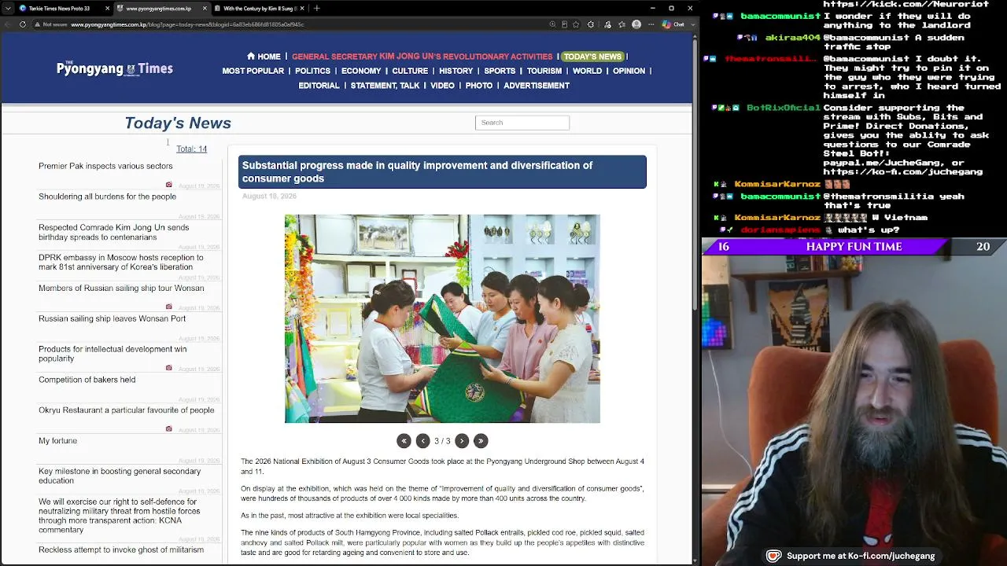1007x566 pixels.
Task: Open DPRK embassy in Moscow reception article
Action: coord(120,263)
